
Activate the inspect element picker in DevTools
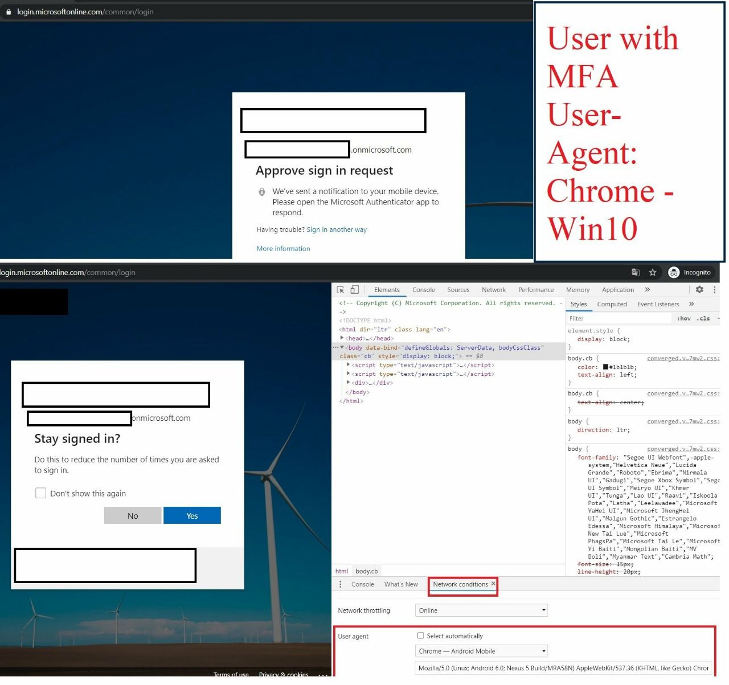[341, 290]
